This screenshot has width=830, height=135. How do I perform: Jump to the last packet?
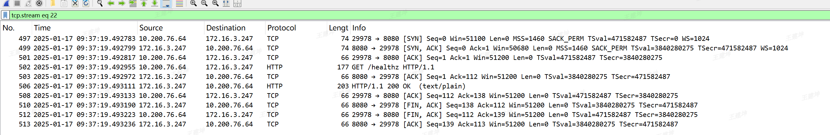(x=155, y=3)
